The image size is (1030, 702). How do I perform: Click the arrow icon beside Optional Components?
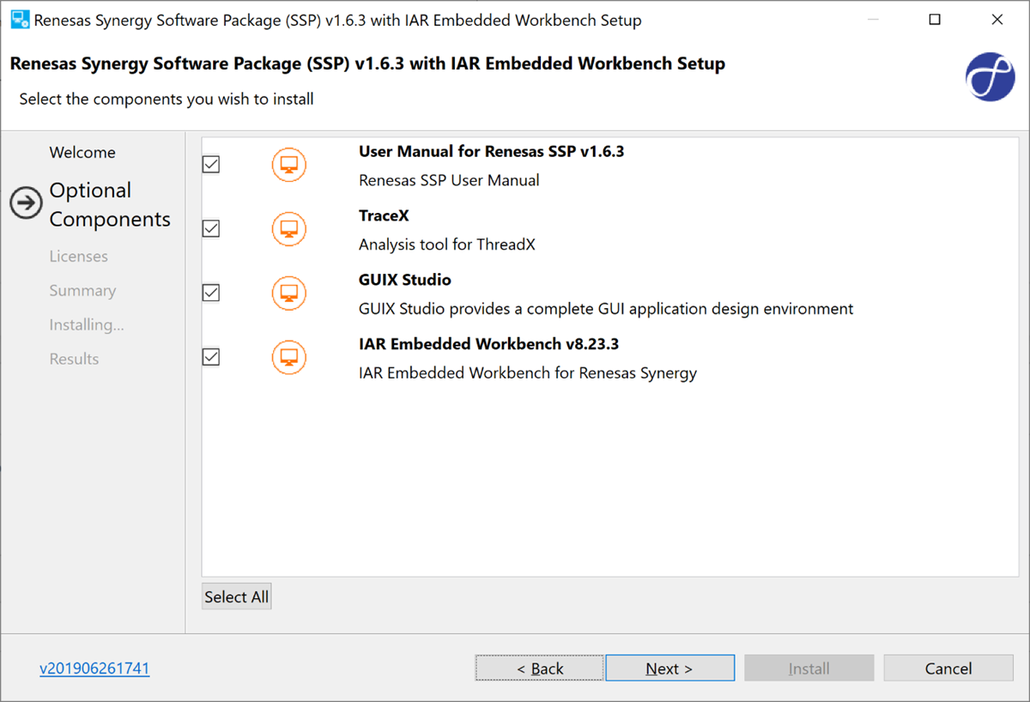tap(25, 203)
